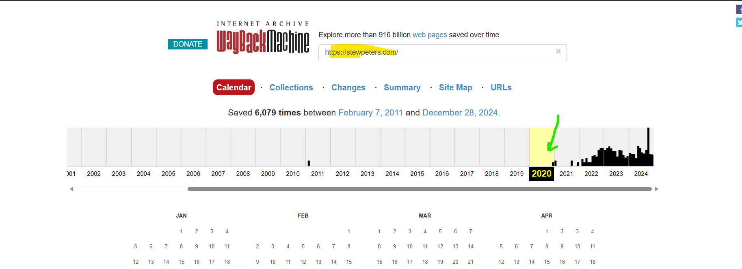This screenshot has width=742, height=269.
Task: Focus the URL input containing stewpeters.com
Action: click(x=442, y=53)
